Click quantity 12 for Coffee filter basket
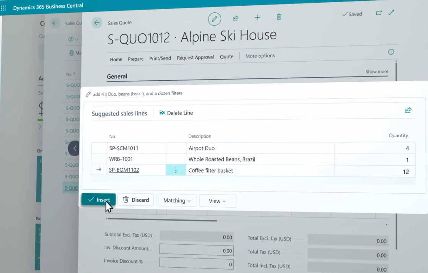Image resolution: width=428 pixels, height=273 pixels. (374, 171)
